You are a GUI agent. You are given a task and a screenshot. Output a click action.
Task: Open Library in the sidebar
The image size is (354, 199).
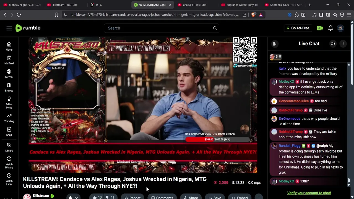[9, 148]
